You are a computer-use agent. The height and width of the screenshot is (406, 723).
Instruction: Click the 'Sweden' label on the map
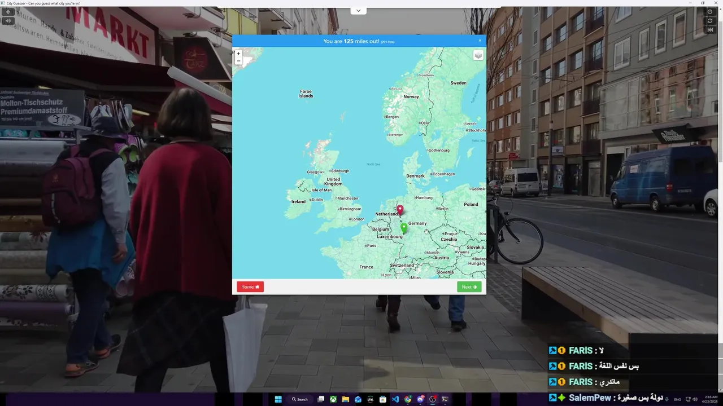tap(458, 83)
